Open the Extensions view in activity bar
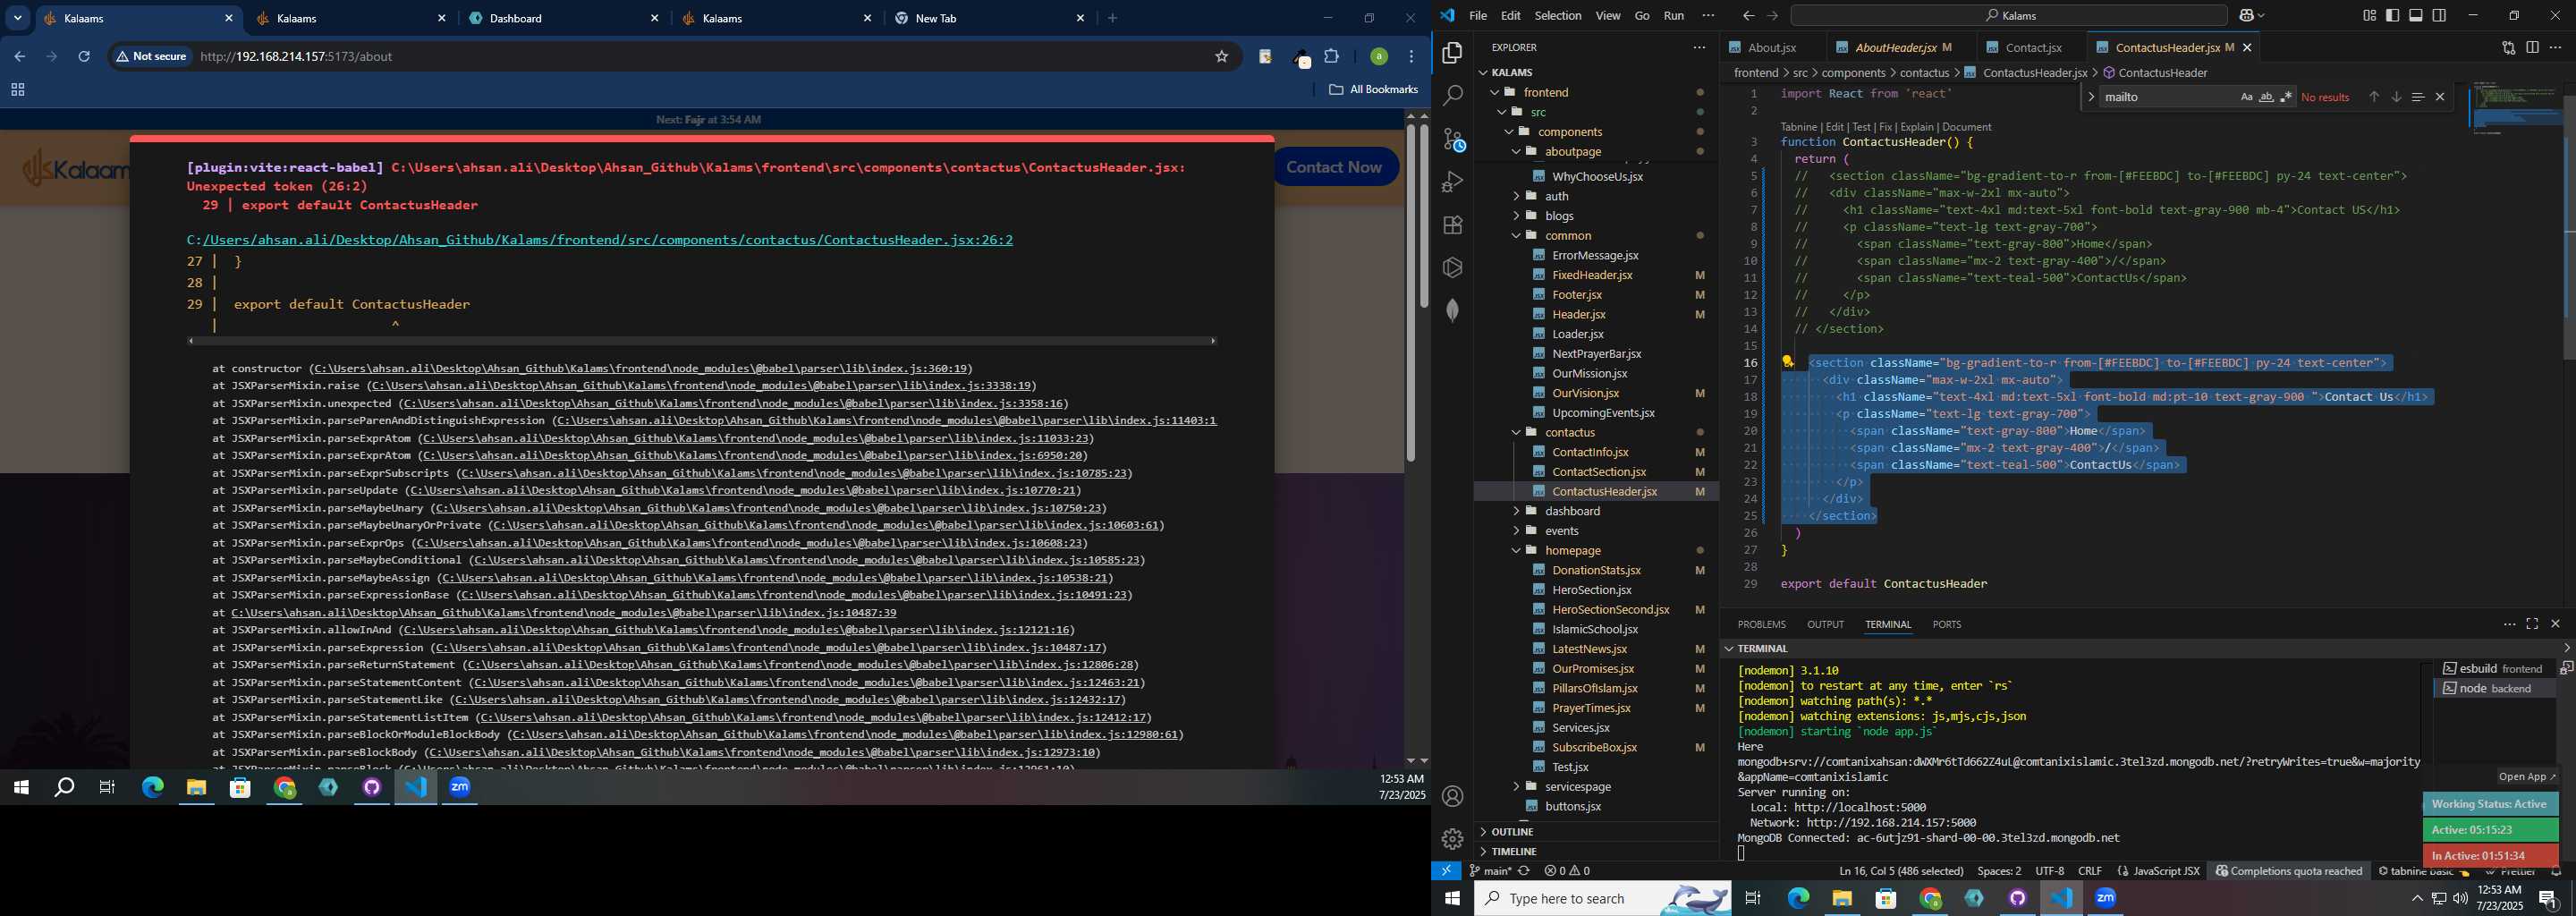The height and width of the screenshot is (916, 2576). tap(1453, 225)
